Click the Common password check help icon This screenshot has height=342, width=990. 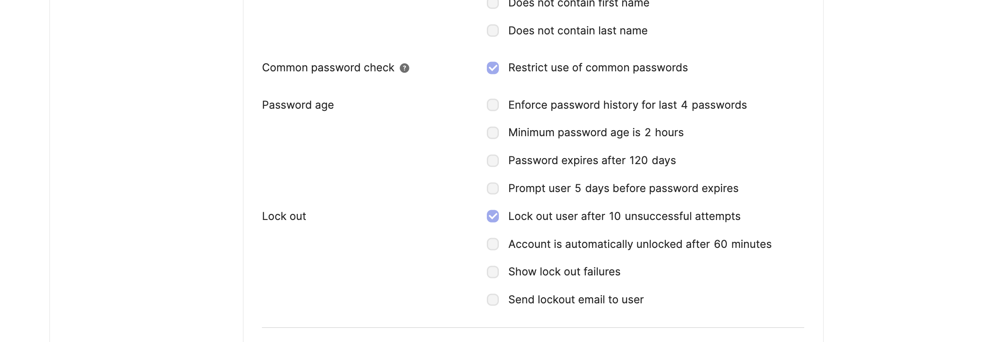click(404, 68)
